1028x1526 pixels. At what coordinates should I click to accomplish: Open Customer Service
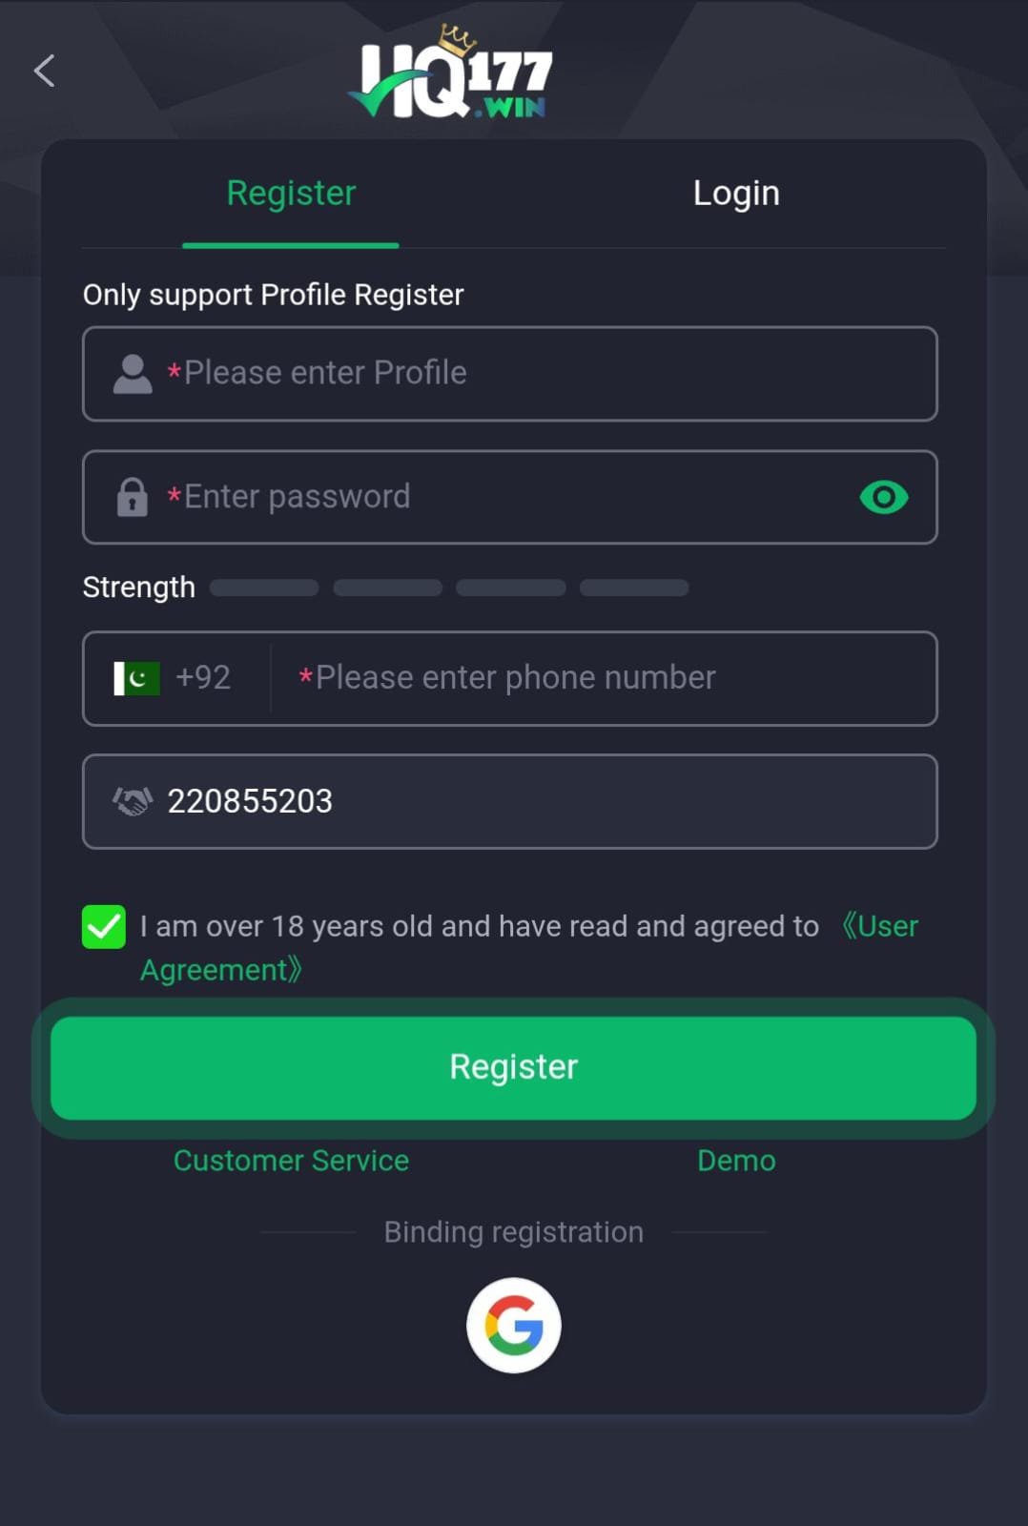click(291, 1161)
